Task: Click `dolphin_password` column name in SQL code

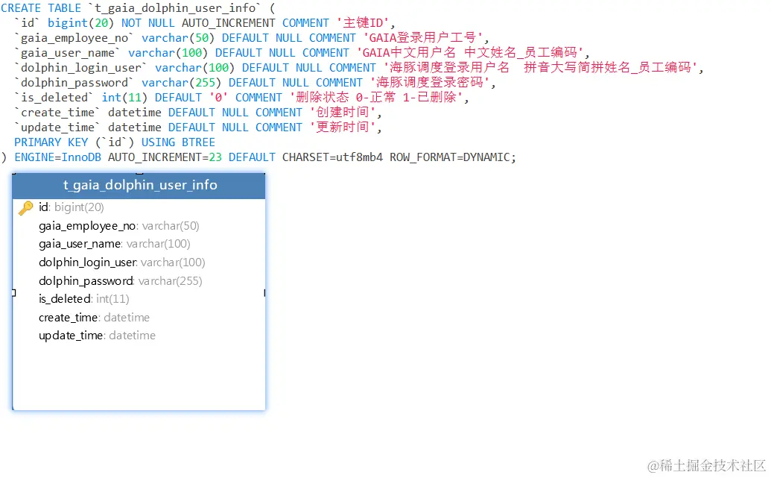Action: click(x=74, y=83)
